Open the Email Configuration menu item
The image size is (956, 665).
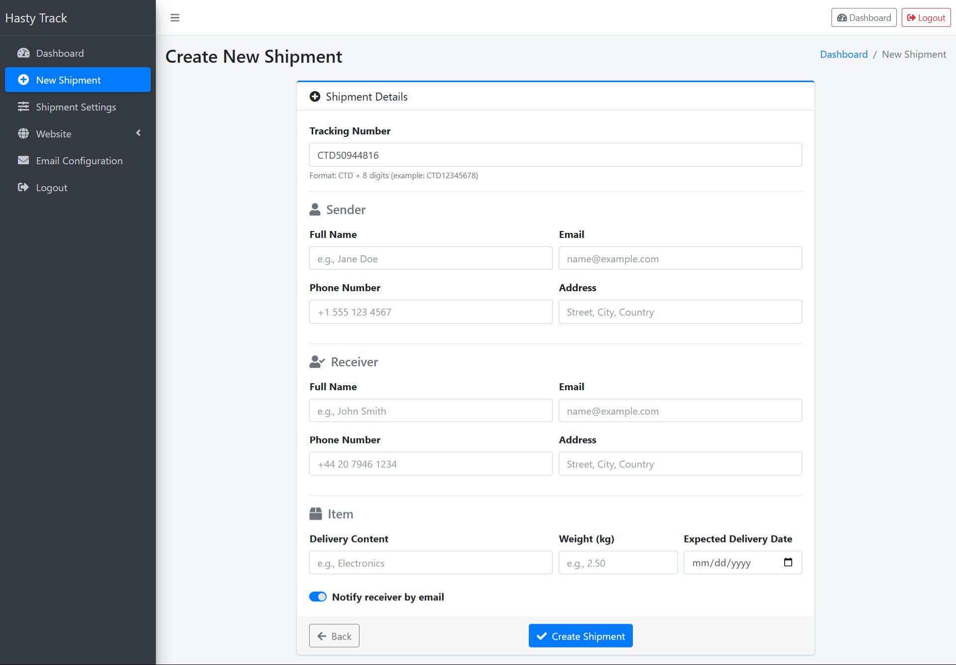(79, 161)
